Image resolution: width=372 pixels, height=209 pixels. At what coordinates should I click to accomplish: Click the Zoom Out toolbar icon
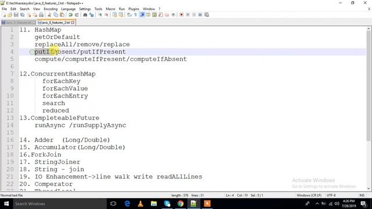(x=106, y=15)
